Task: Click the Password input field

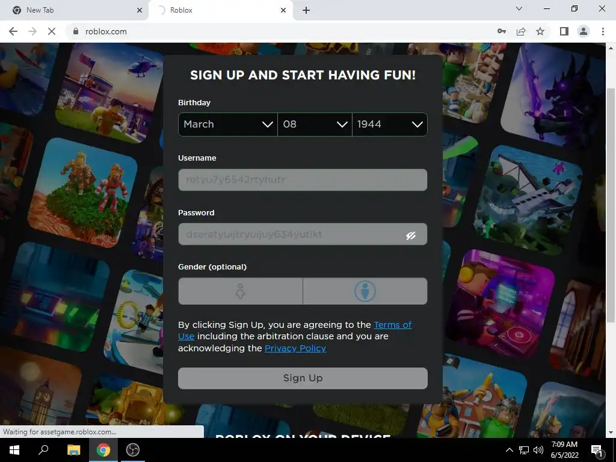Action: pos(303,234)
